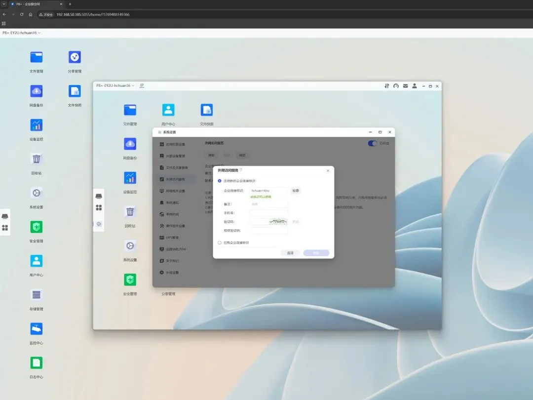
Task: Open mail envelope icon in inner window title bar
Action: click(405, 86)
